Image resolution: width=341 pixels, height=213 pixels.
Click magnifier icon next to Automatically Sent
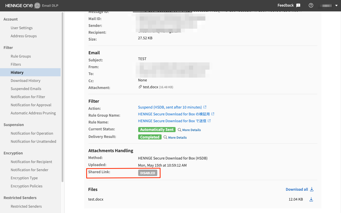(179, 130)
